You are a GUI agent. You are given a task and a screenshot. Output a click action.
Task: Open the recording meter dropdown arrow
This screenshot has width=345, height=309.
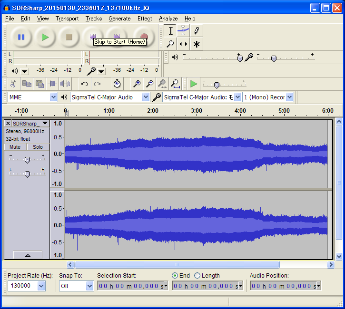pyautogui.click(x=101, y=71)
